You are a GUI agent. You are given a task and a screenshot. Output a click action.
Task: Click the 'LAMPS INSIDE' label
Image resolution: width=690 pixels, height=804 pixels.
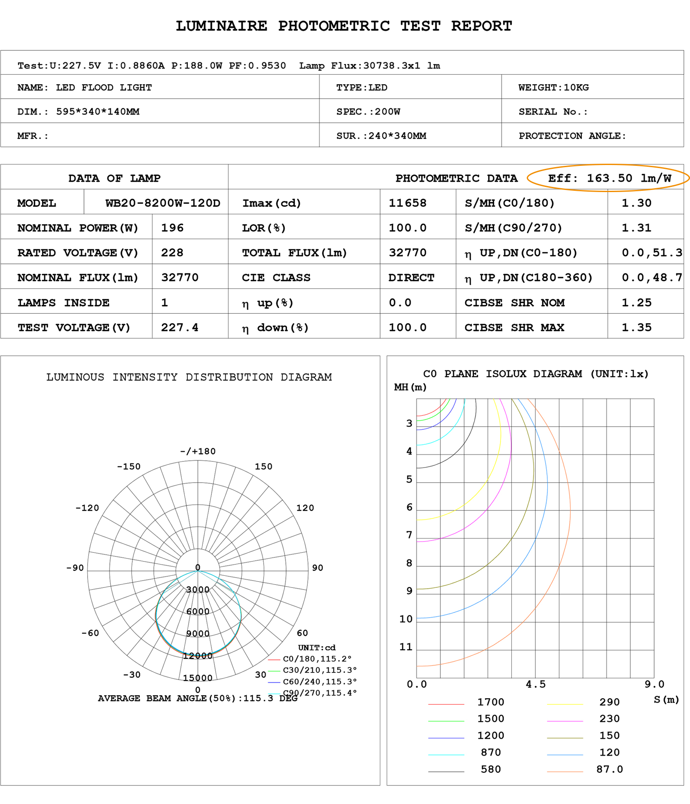pyautogui.click(x=63, y=303)
